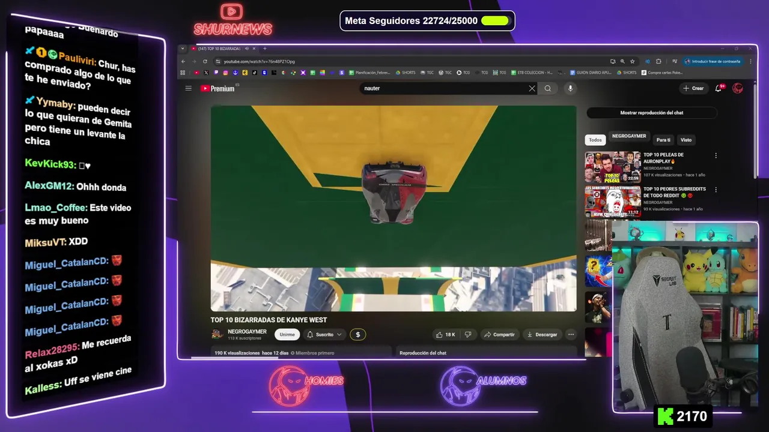Click the zoom magnifier in address bar

tap(622, 61)
